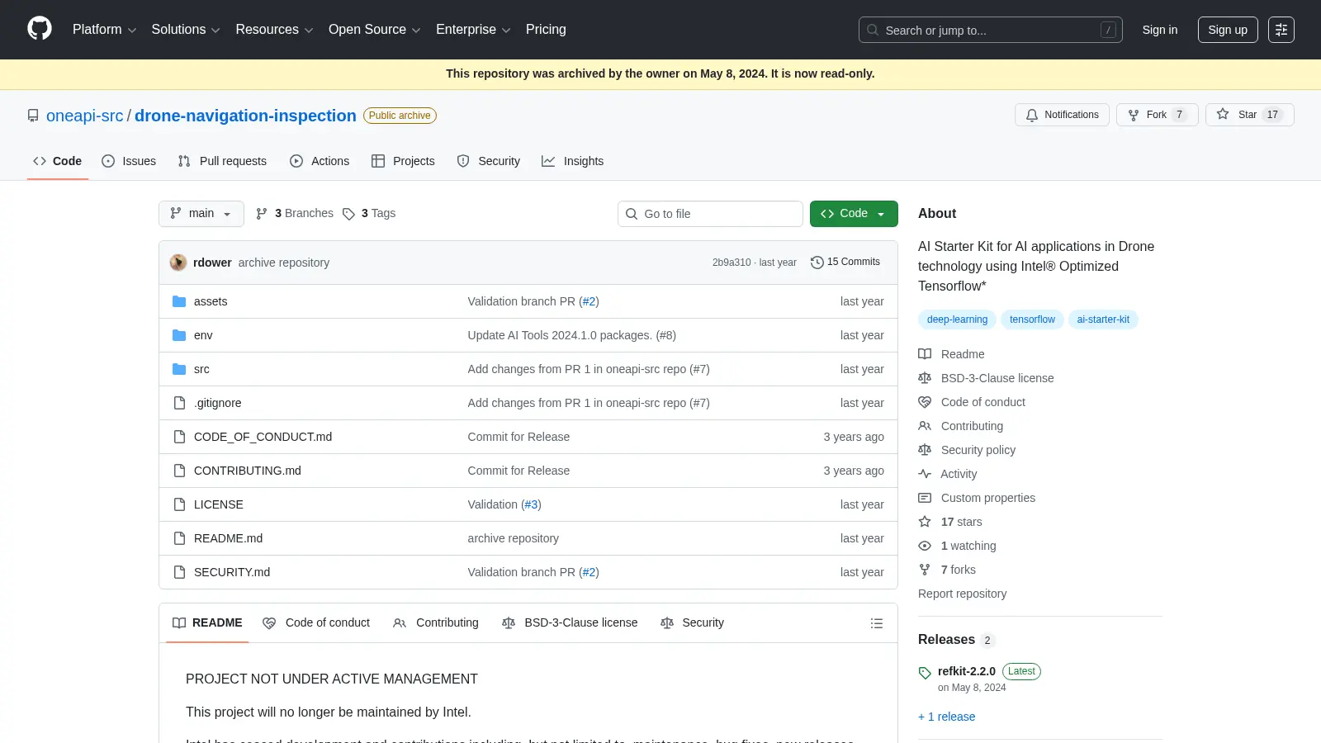Click the Readme book icon in About
This screenshot has width=1321, height=743.
pos(925,354)
